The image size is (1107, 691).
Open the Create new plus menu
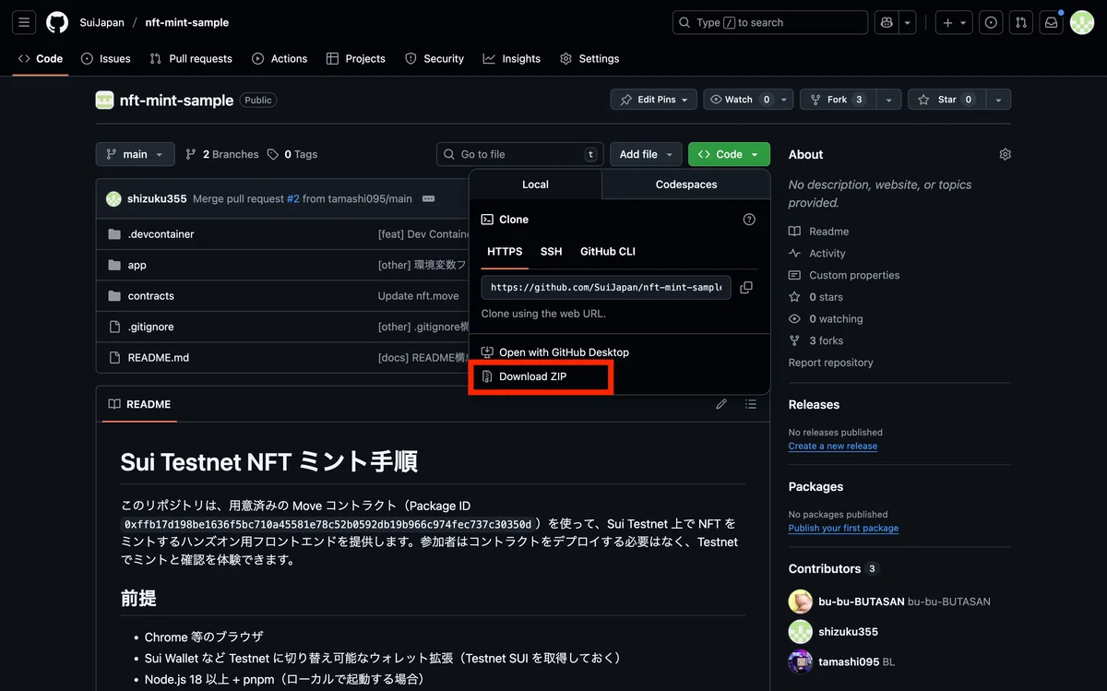coord(954,22)
